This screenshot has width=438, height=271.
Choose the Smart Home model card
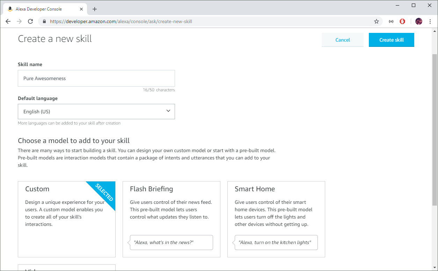(276, 219)
